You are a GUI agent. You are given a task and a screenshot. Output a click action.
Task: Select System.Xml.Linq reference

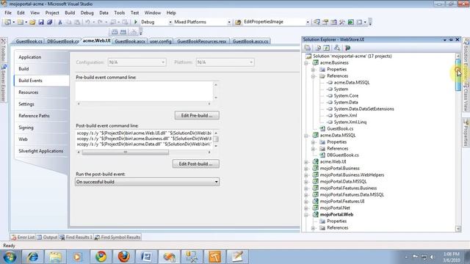coord(350,122)
